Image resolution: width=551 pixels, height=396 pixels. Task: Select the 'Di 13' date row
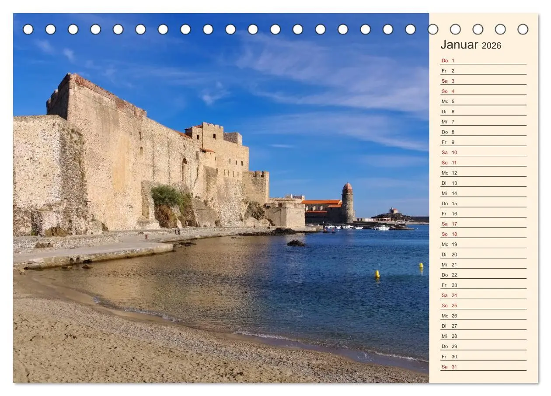[483, 183]
